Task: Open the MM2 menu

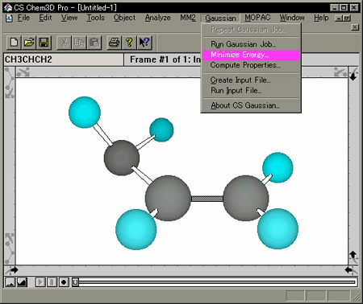Action: (188, 18)
